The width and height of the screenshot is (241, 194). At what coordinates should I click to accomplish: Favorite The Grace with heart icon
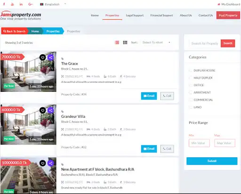(x=42, y=57)
